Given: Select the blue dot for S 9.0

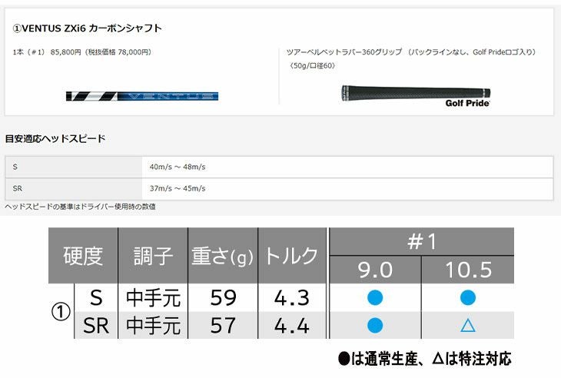Looking at the screenshot, I should pos(375,297).
